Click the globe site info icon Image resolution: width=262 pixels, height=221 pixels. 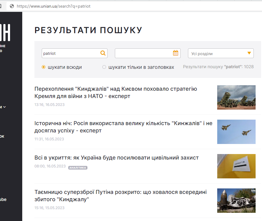pos(12,6)
